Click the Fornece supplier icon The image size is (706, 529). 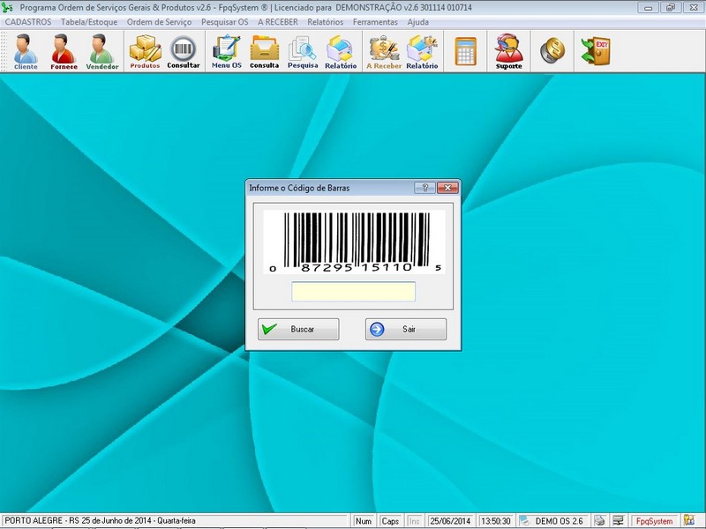(x=64, y=51)
